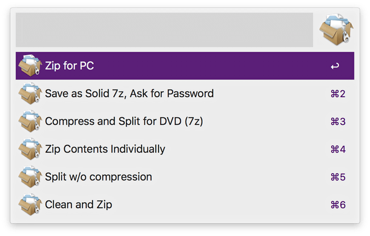Choose Save as Solid 7z, Ask for Password
The image size is (370, 236).
point(185,94)
